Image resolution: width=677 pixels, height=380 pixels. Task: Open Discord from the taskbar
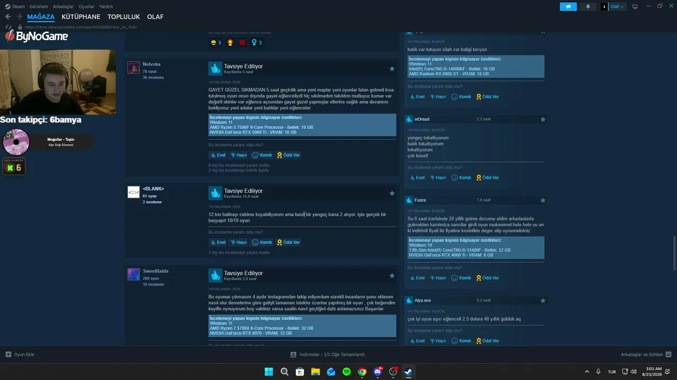point(378,372)
